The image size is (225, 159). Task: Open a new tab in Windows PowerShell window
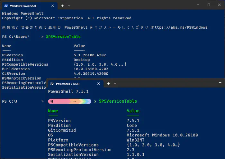pyautogui.click(x=62, y=6)
